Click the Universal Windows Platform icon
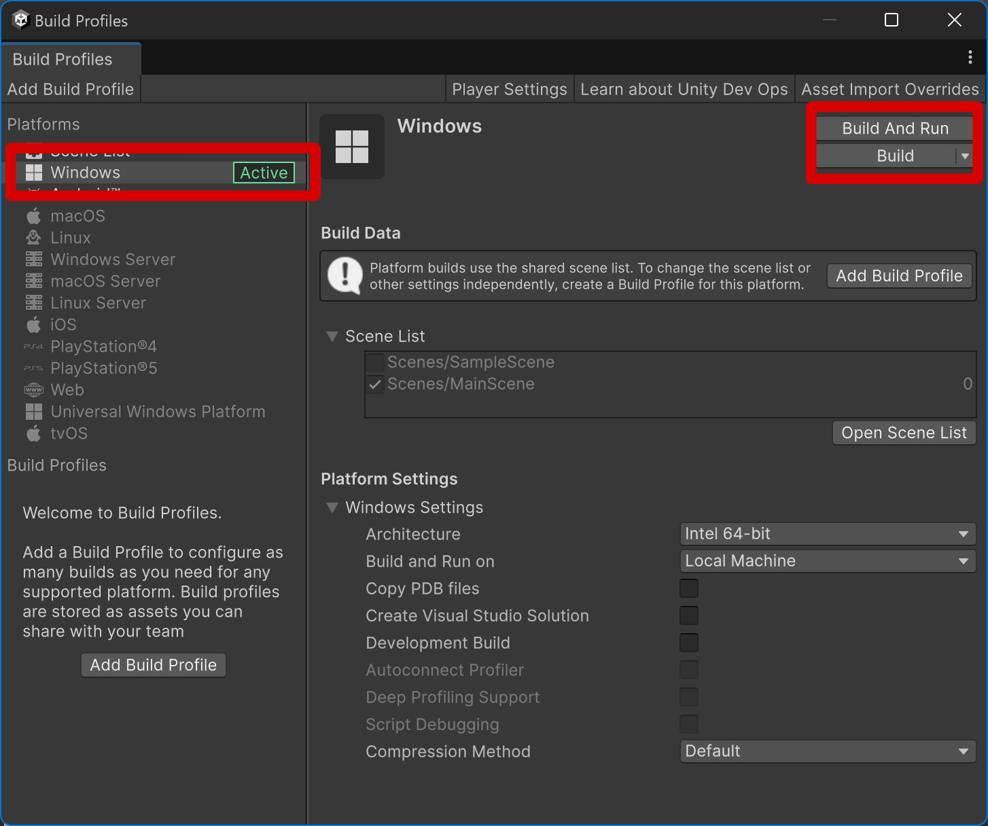The height and width of the screenshot is (826, 988). point(34,412)
